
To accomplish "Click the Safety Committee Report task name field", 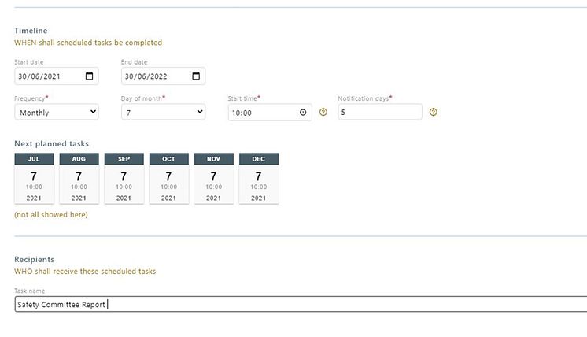I will coord(301,304).
